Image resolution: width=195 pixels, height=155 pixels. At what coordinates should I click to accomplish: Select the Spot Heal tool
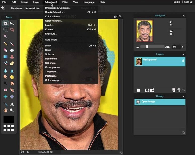12,90
